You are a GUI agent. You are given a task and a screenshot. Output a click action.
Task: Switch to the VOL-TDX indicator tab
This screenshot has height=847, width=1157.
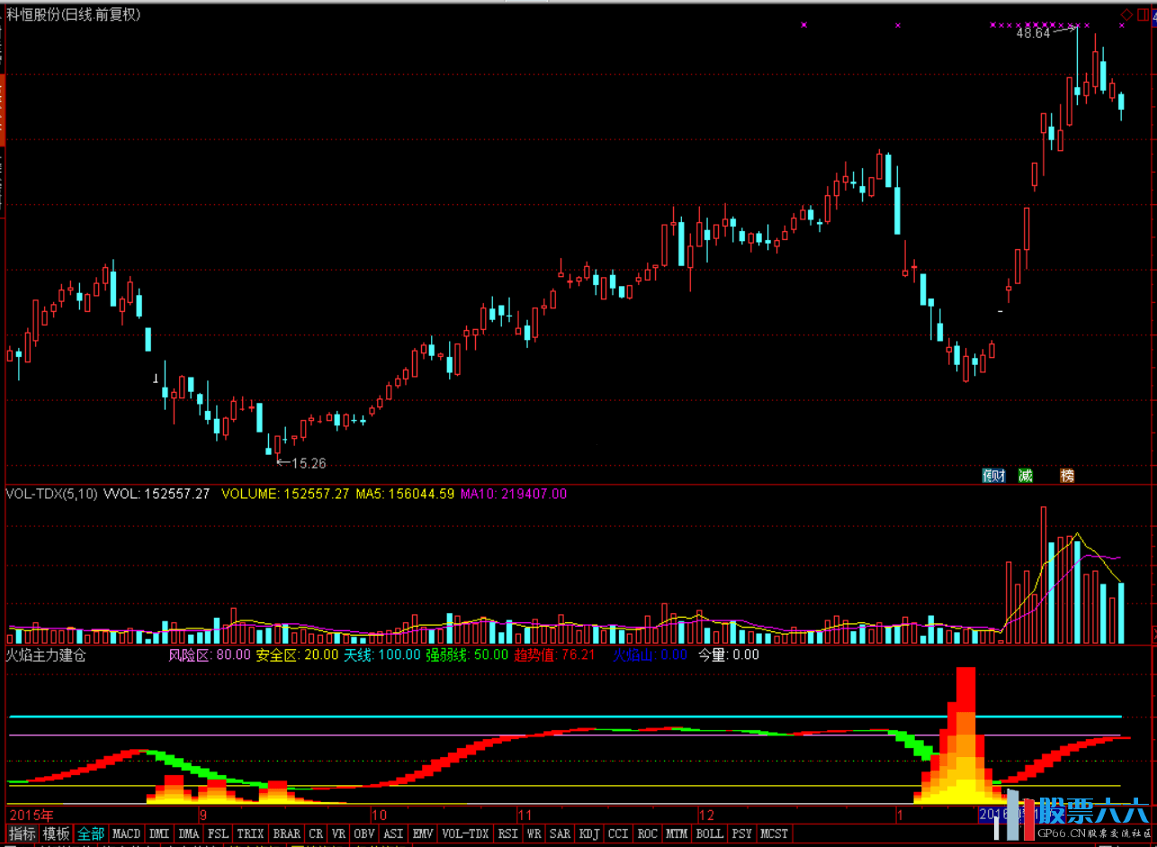click(465, 834)
